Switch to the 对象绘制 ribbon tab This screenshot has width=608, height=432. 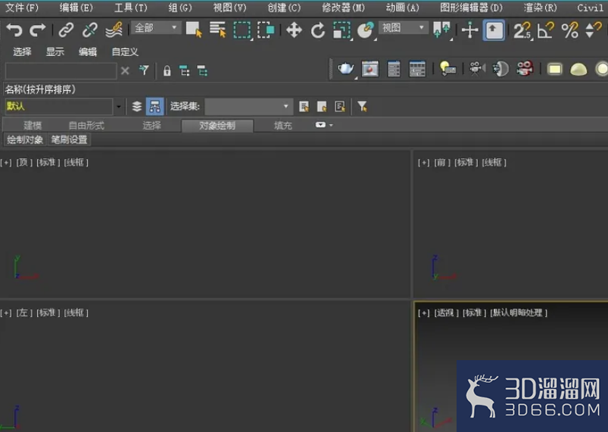point(217,126)
